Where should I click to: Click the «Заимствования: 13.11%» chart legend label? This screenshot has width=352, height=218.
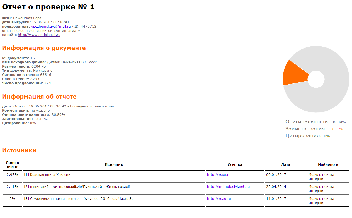(314, 129)
